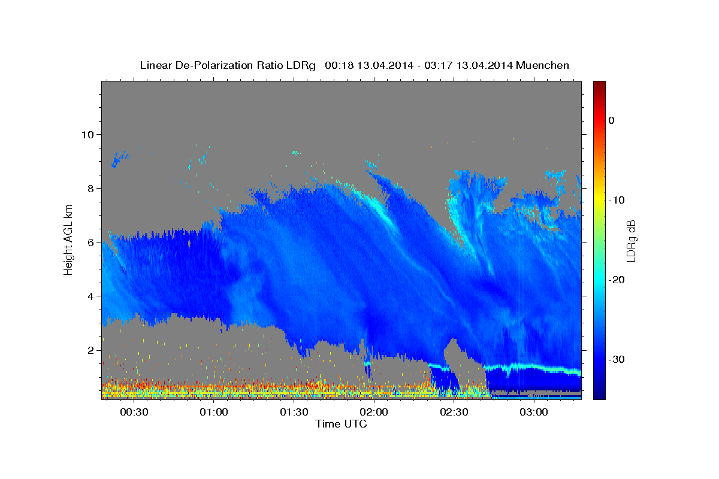Click the 'LDRg dB' colorbar title
This screenshot has height=479, width=719.
pyautogui.click(x=631, y=241)
